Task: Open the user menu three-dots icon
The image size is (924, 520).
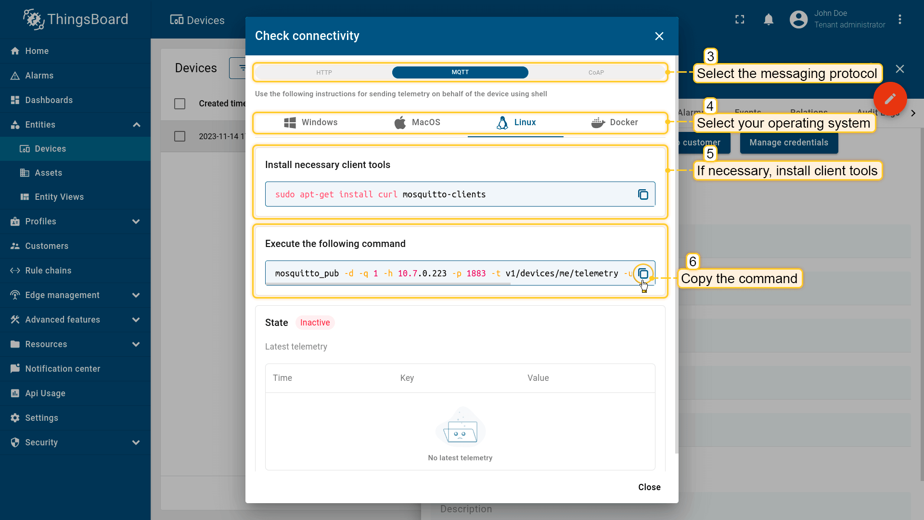Action: [899, 20]
